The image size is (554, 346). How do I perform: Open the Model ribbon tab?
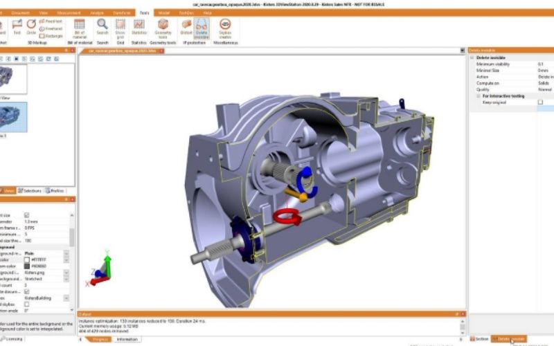(x=163, y=12)
